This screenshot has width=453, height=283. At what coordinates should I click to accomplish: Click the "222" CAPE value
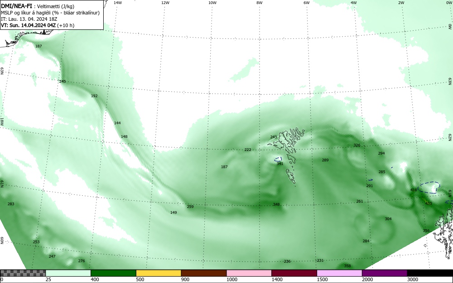(248, 150)
